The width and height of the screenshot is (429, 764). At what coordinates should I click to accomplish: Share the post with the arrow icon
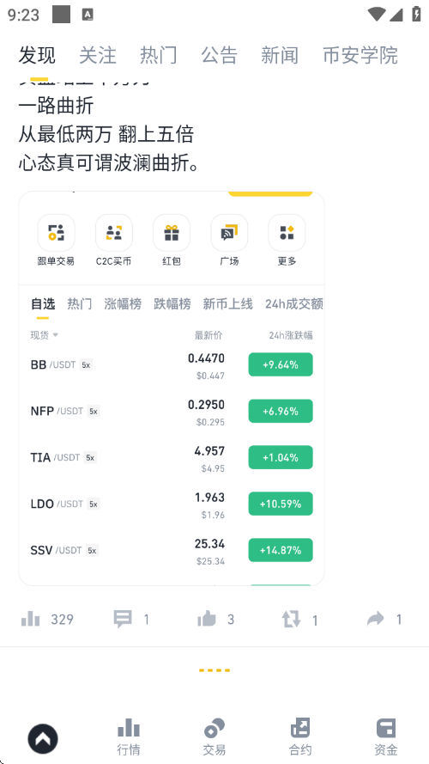[376, 619]
